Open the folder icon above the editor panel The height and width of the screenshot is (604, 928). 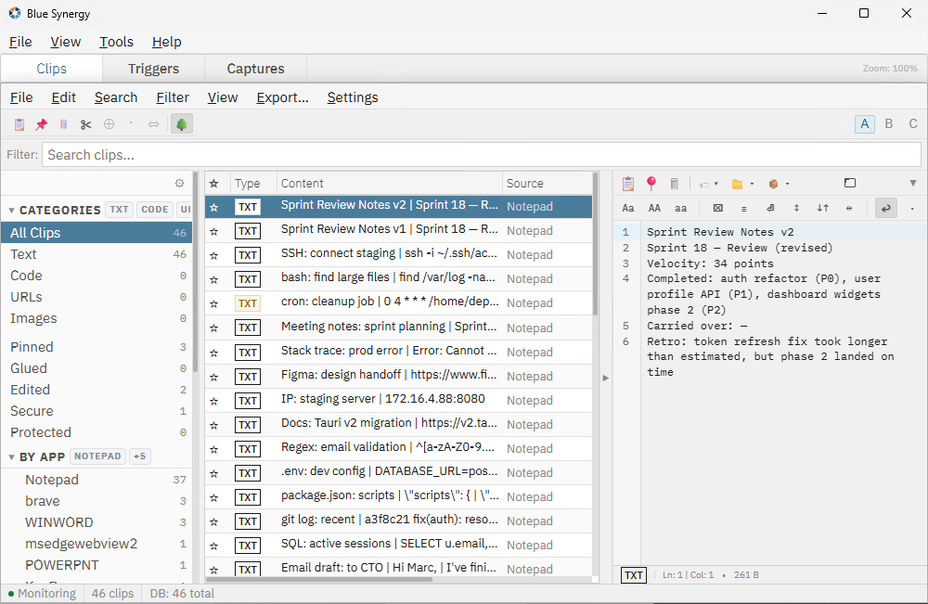(738, 184)
